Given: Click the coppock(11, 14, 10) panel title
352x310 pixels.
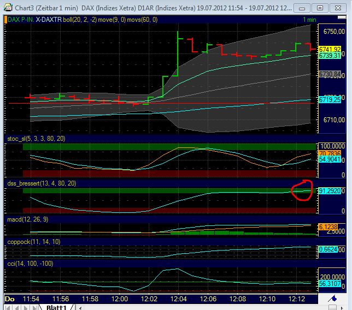Looking at the screenshot, I should (34, 242).
